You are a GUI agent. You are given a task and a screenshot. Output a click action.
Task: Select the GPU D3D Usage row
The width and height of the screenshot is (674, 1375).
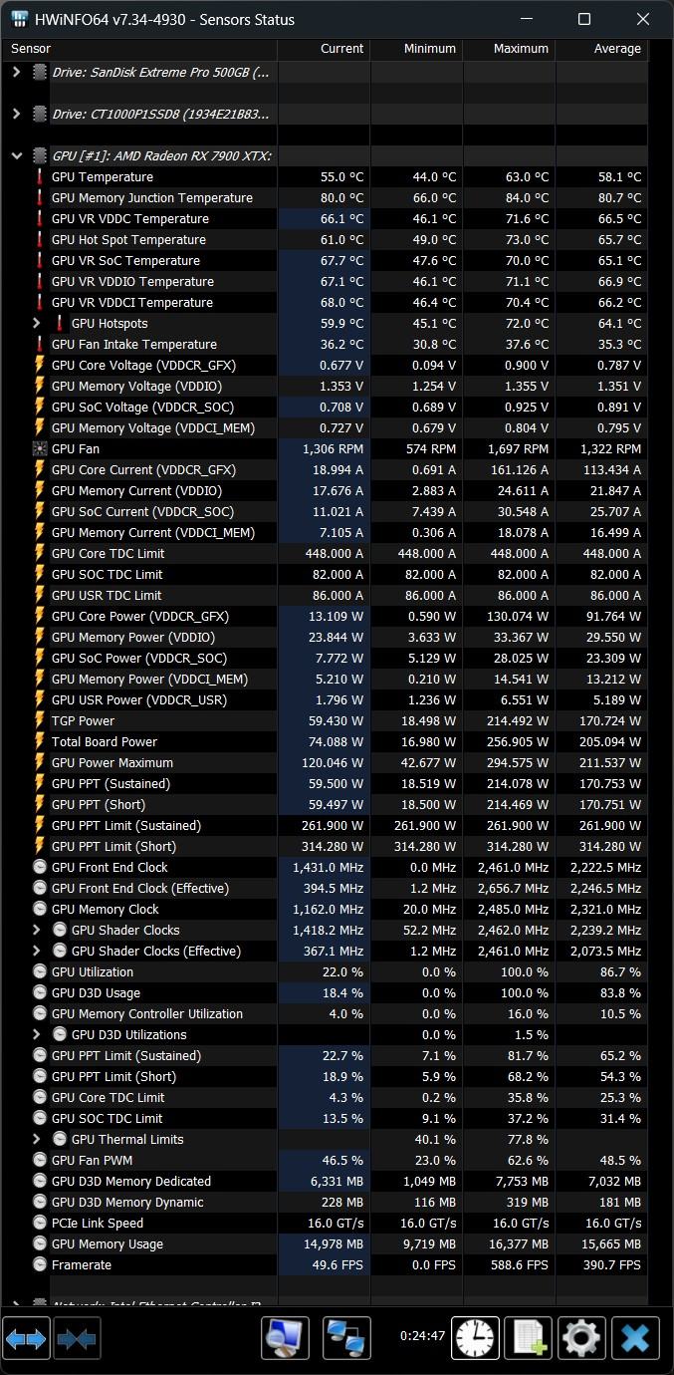tap(325, 992)
